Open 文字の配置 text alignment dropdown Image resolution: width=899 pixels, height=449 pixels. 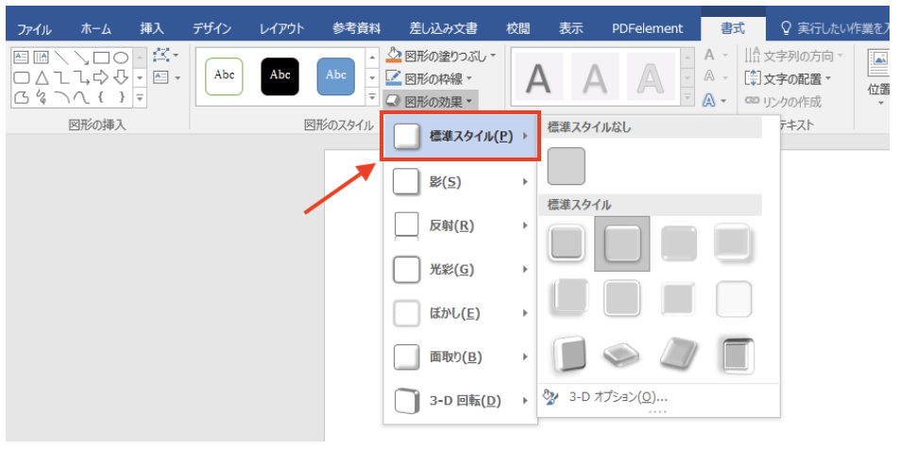click(789, 78)
